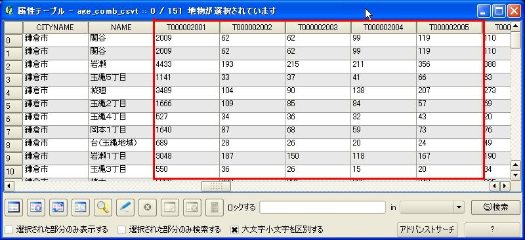525x240 pixels.
Task: Select row header 4
Action: coord(13,92)
